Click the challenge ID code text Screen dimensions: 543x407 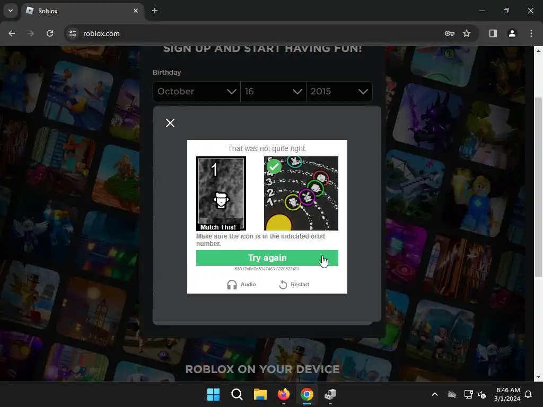(x=267, y=269)
